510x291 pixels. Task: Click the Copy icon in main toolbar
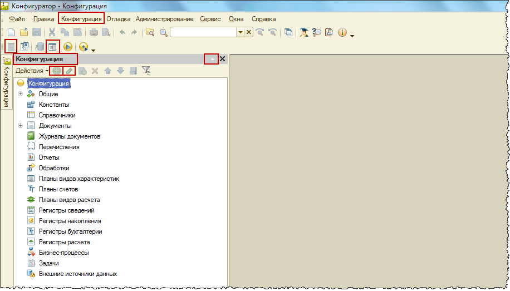click(x=65, y=32)
